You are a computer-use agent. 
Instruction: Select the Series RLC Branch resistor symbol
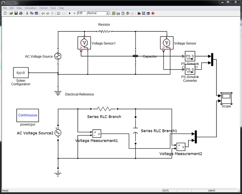[x=104, y=109]
